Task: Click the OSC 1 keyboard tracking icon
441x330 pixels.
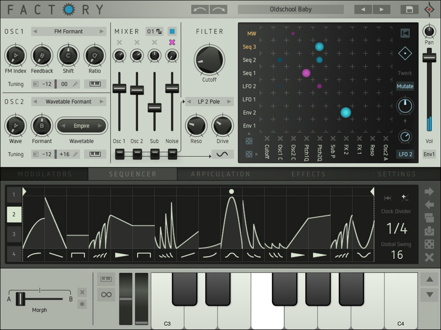Action: 95,84
